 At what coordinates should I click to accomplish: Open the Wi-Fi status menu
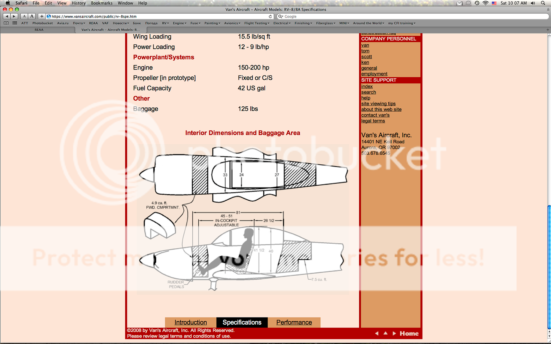(x=485, y=3)
